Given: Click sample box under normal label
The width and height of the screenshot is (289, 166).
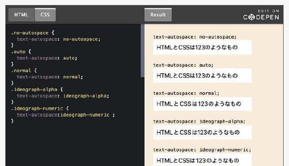Looking at the screenshot, I should (203, 104).
